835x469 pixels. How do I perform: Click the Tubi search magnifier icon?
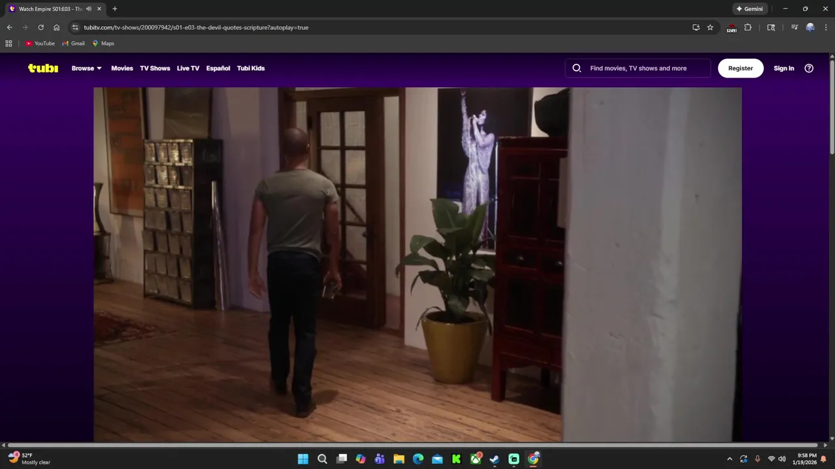coord(577,68)
